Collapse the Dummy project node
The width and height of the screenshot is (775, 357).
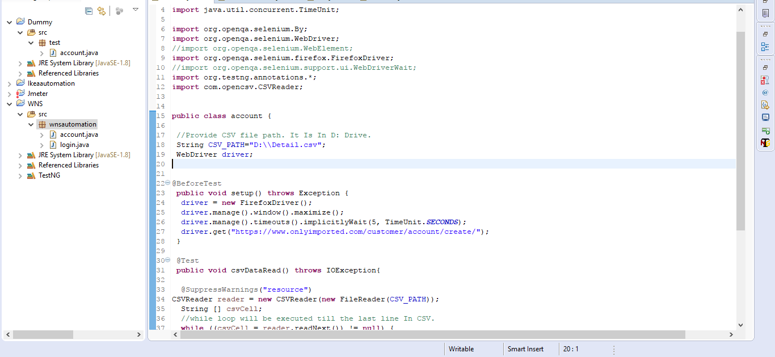pyautogui.click(x=10, y=22)
